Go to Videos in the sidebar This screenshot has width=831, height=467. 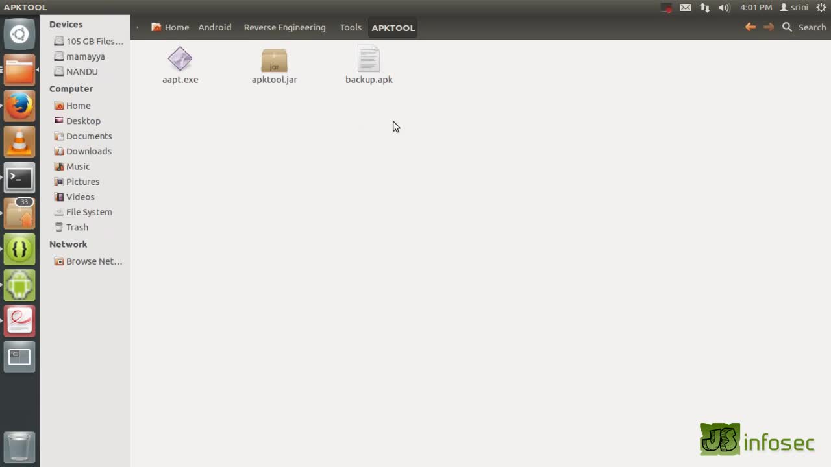click(75, 197)
